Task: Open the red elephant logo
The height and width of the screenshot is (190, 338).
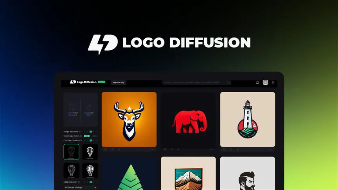Action: (188, 119)
